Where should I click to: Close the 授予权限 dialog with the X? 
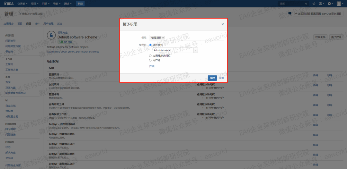click(x=223, y=24)
